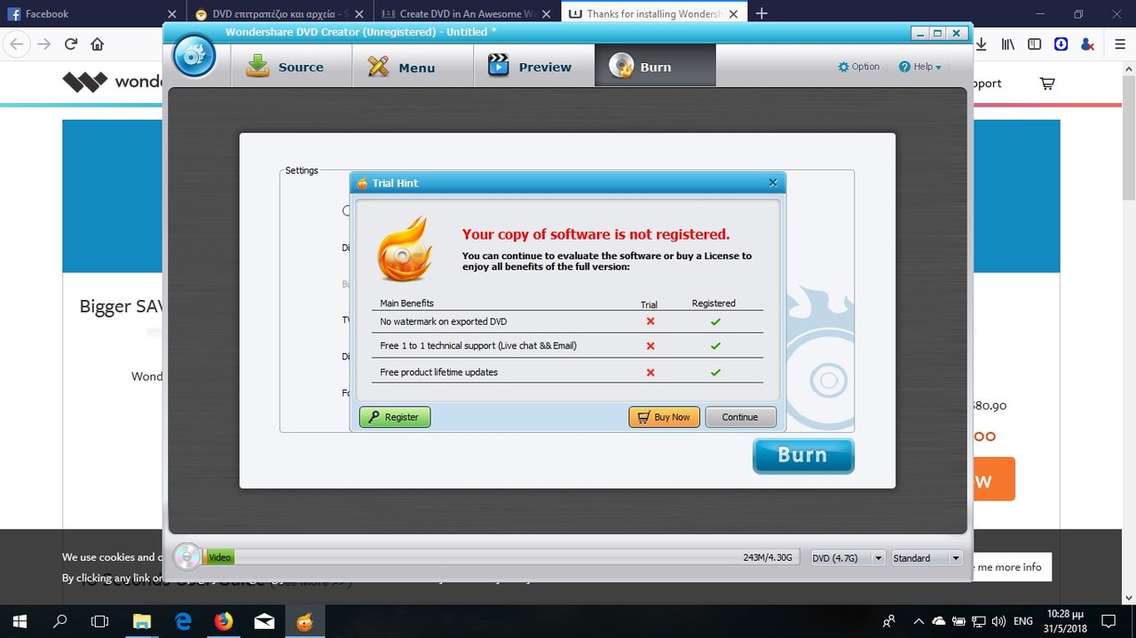Click the ENG language indicator
1136x638 pixels.
[x=1023, y=621]
